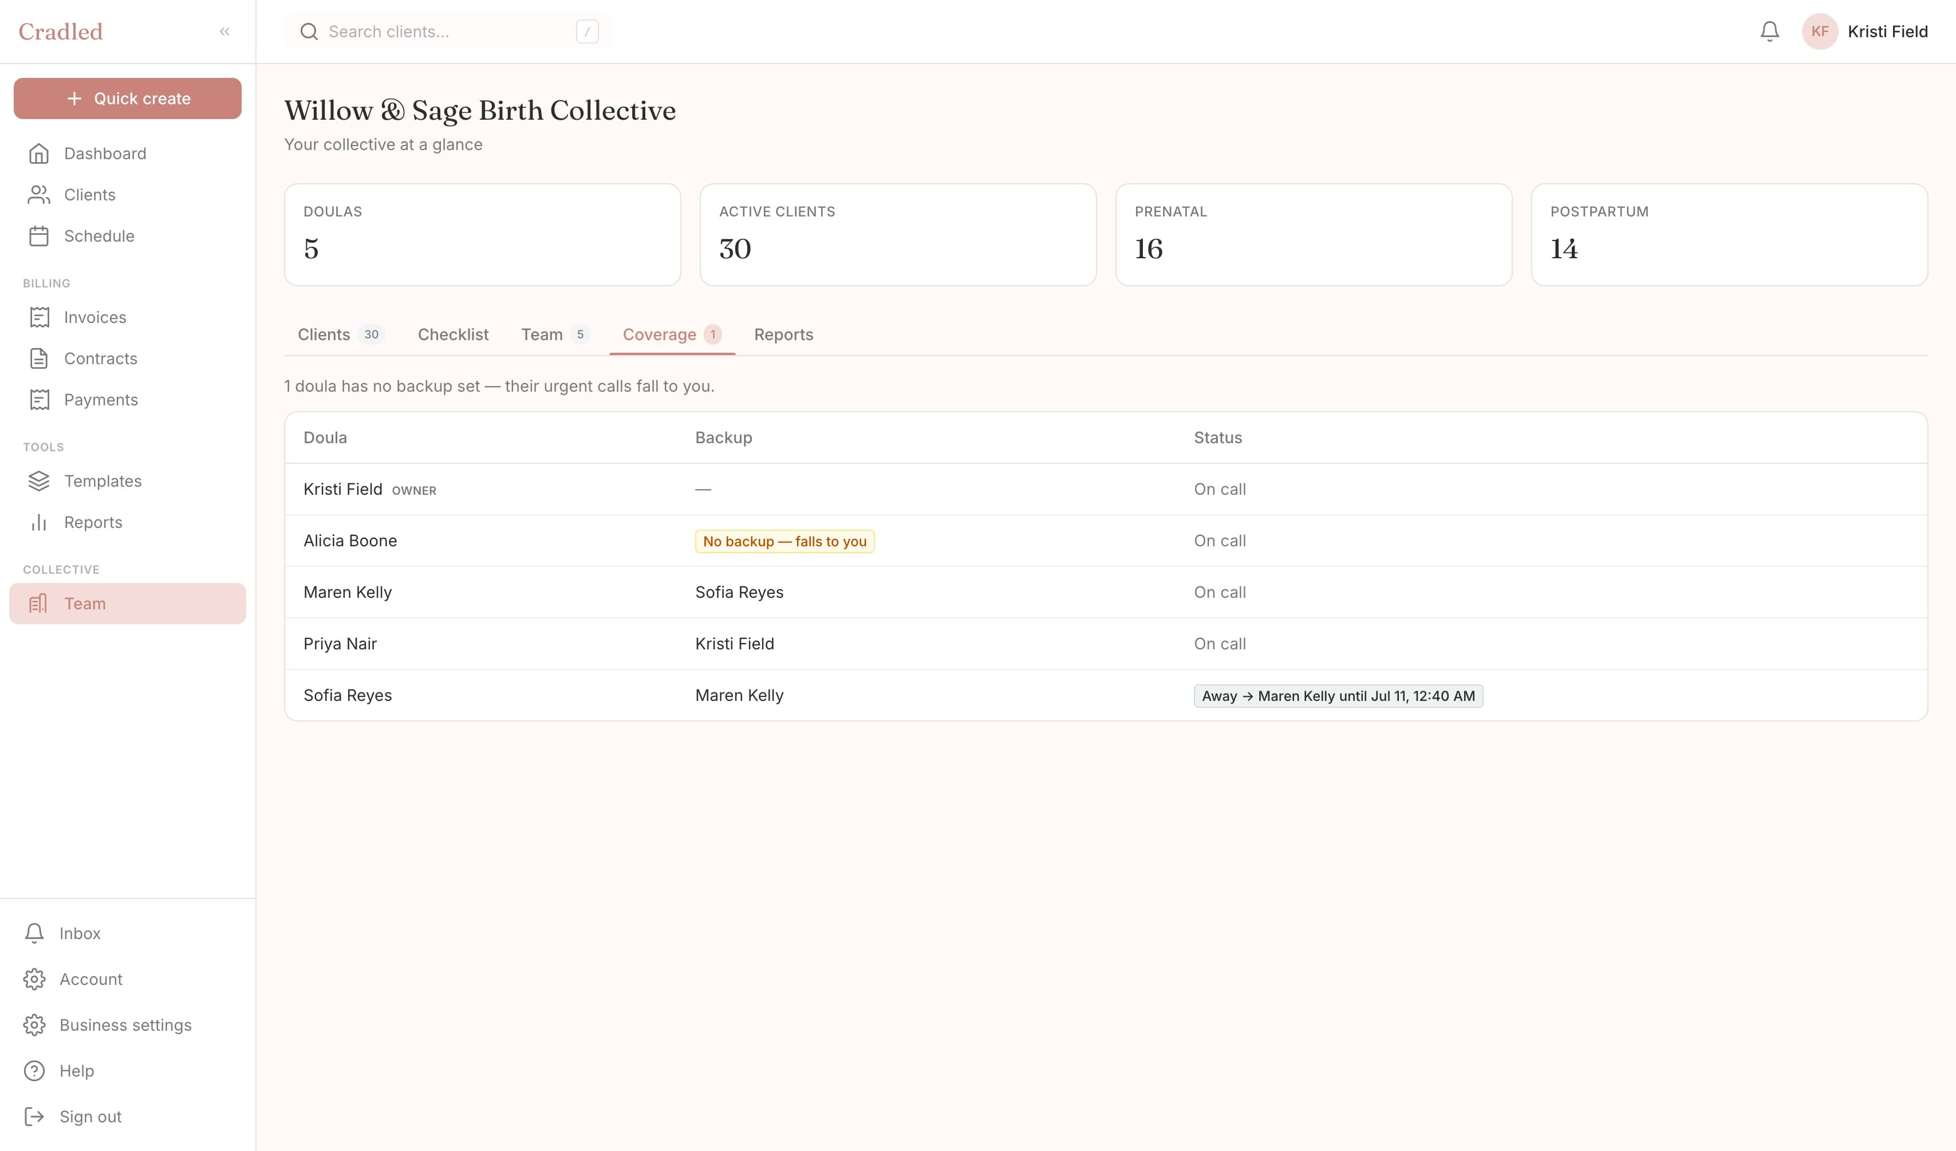Click the Cradled logo
Viewport: 1956px width, 1151px height.
tap(61, 32)
